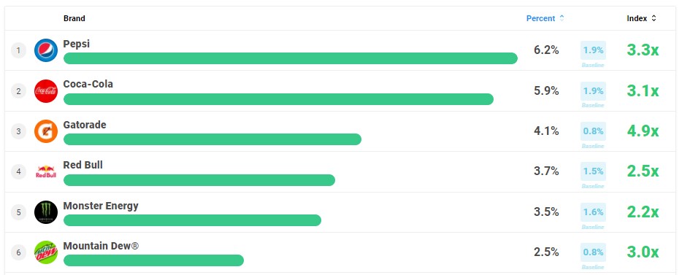682x275 pixels.
Task: Click the rank 1 number badge
Action: coord(18,50)
